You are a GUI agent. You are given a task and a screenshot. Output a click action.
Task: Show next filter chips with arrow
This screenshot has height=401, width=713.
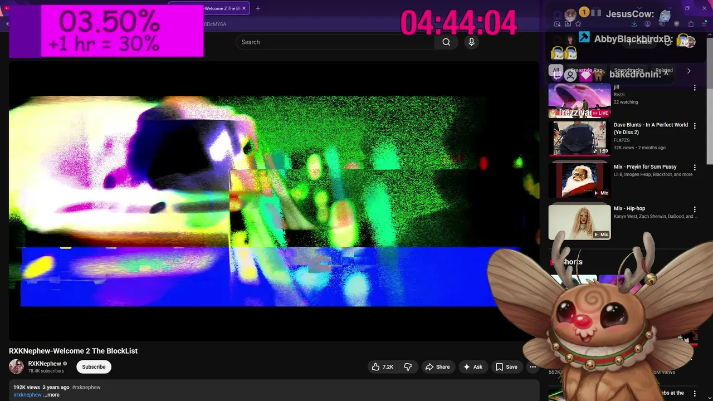(x=688, y=71)
